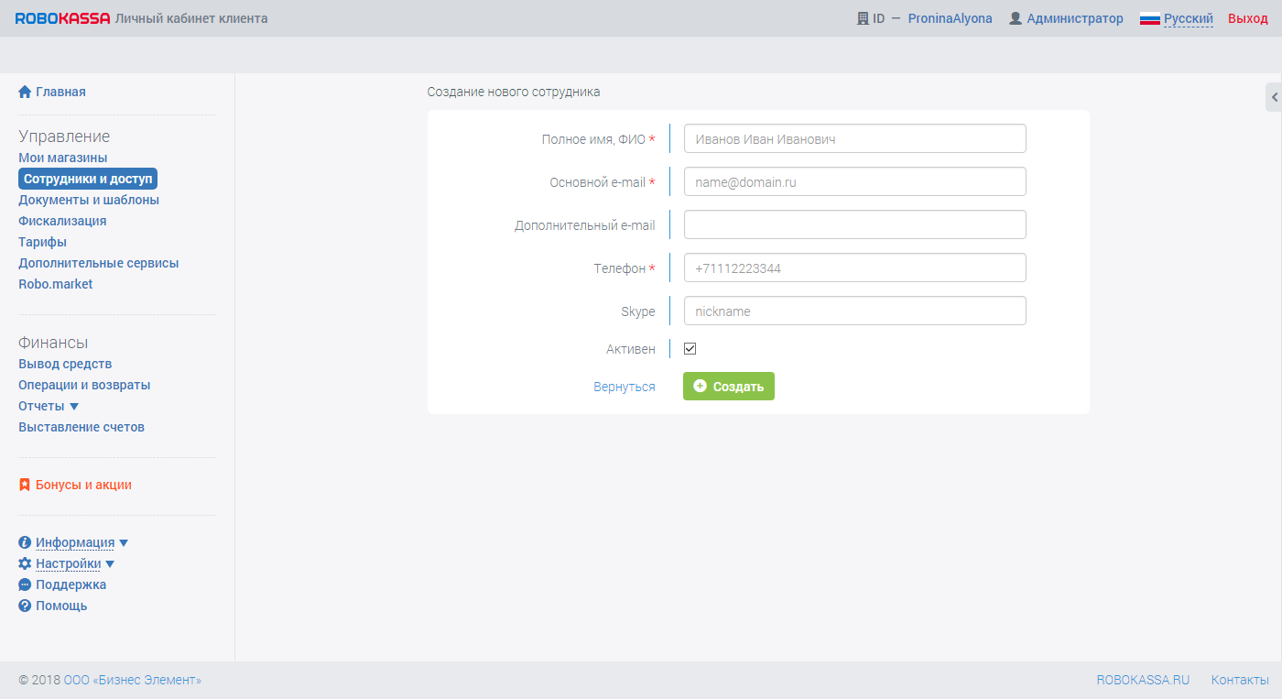Open the Контакты footer link
The width and height of the screenshot is (1282, 699).
coord(1240,680)
